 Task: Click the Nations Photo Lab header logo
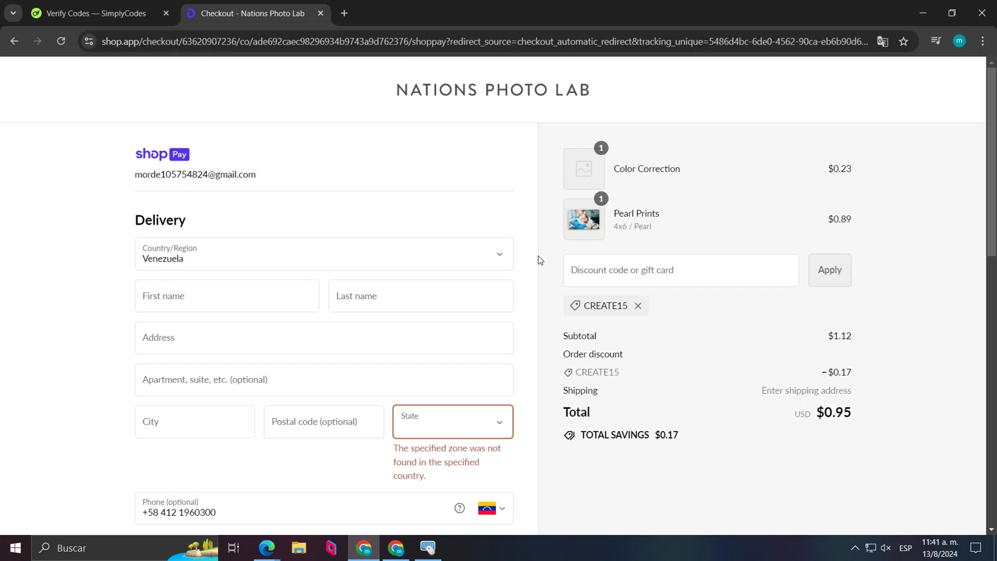pos(493,90)
